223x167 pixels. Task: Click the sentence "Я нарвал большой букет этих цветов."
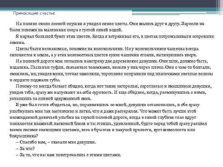point(54,36)
